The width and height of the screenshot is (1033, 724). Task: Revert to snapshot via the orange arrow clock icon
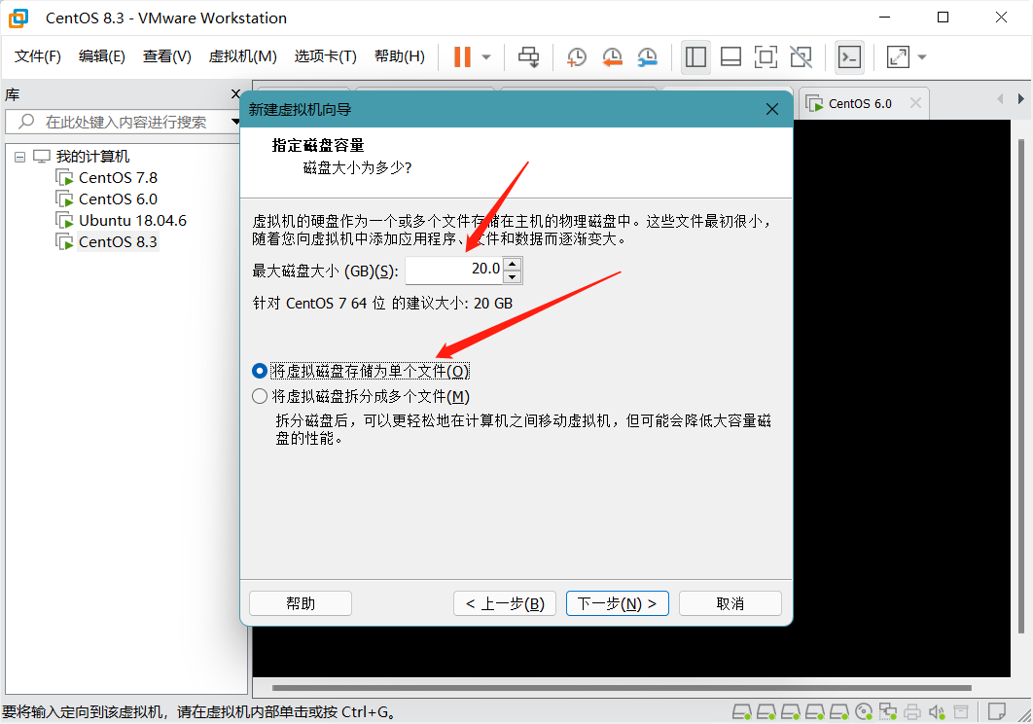pos(612,56)
